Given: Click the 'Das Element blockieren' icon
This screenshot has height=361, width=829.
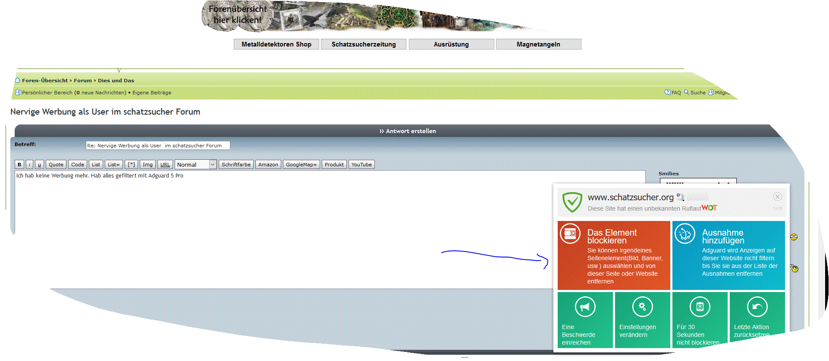Looking at the screenshot, I should pyautogui.click(x=570, y=233).
